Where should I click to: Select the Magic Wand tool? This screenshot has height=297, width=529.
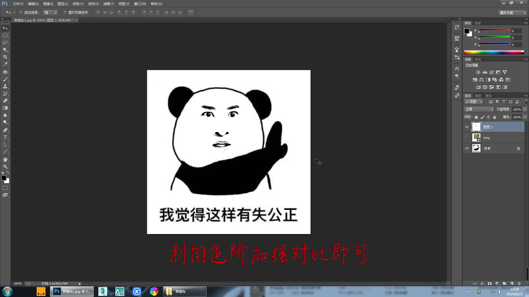click(x=5, y=50)
